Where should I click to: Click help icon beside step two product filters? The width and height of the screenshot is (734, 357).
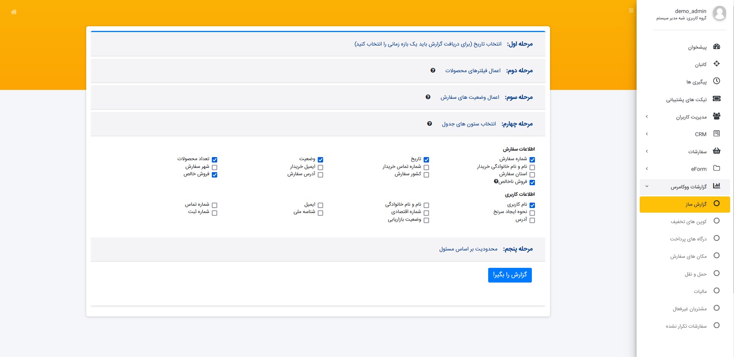click(433, 71)
